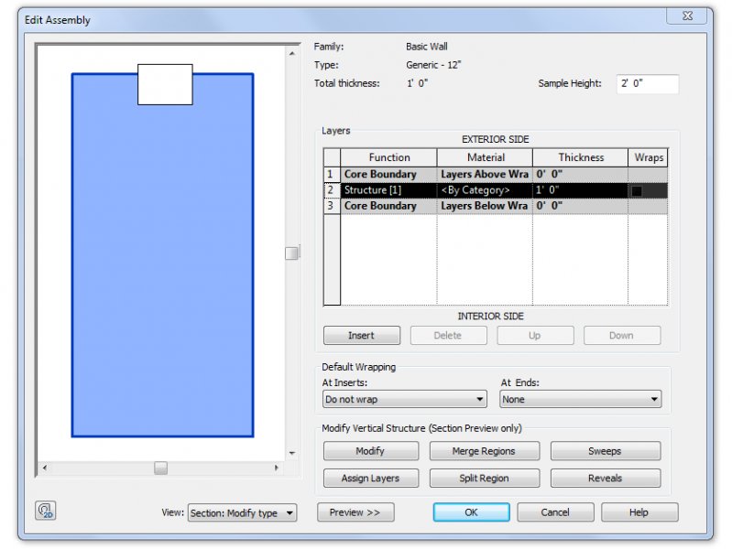Click the preview vertical scrollbar thumb
Image resolution: width=732 pixels, height=549 pixels.
click(x=291, y=253)
